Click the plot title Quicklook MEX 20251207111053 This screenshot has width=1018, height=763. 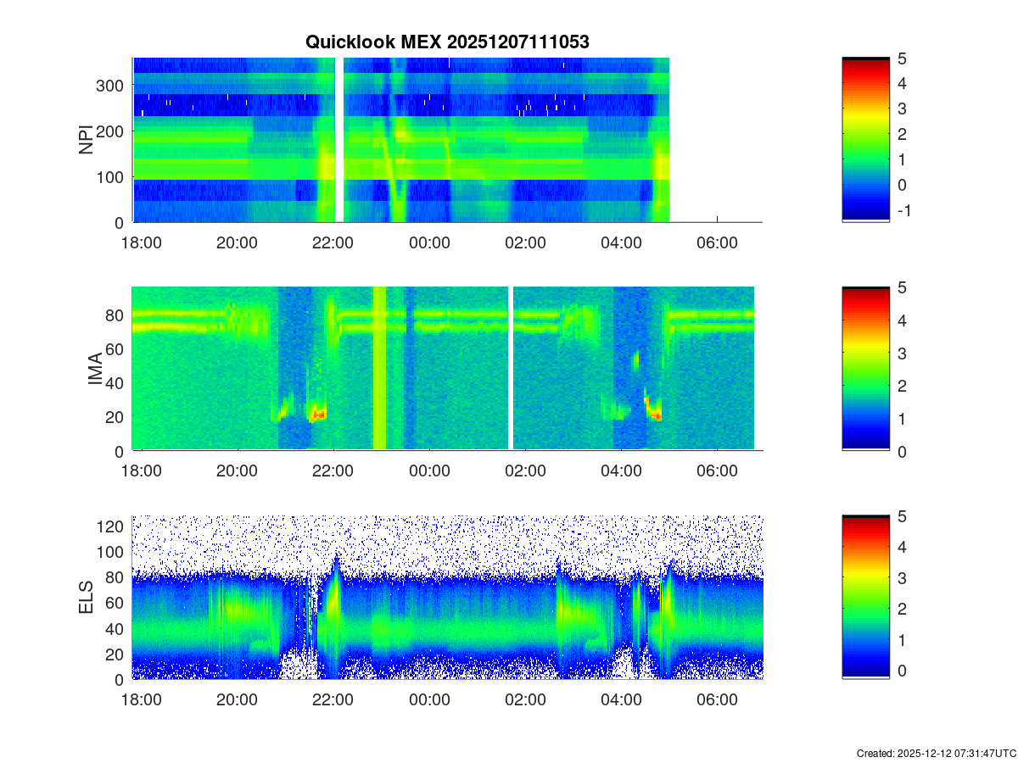click(x=447, y=42)
